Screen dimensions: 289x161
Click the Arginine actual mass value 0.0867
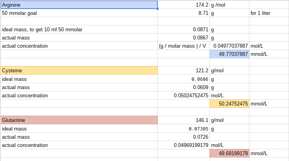[x=184, y=38]
